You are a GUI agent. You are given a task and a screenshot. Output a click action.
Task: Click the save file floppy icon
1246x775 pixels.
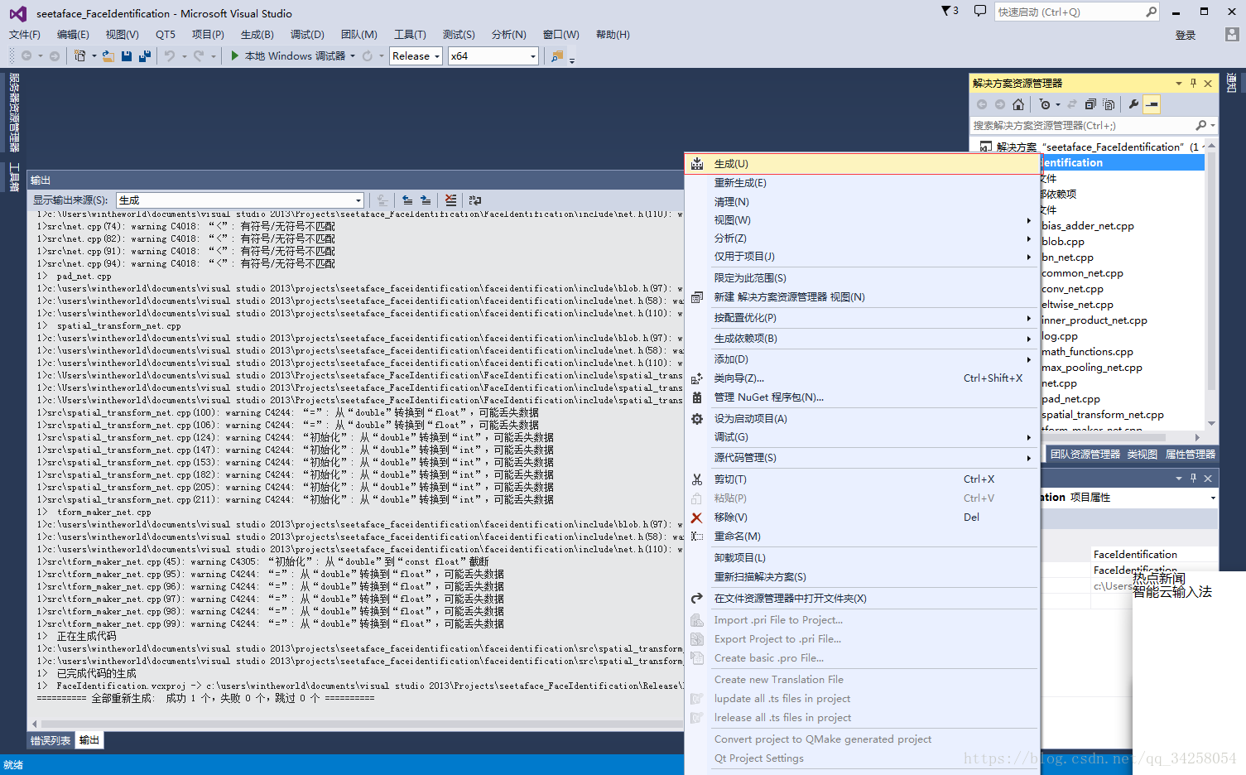click(x=127, y=55)
